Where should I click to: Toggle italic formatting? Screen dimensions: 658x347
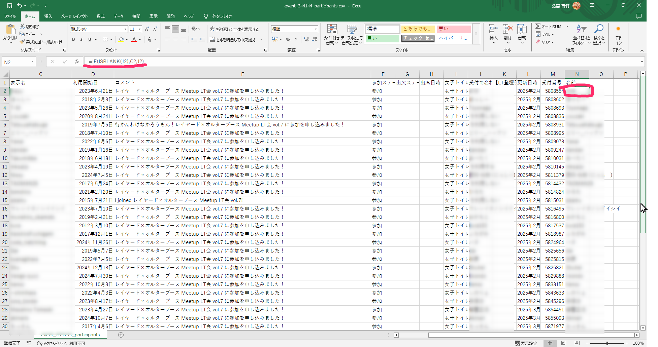pos(81,39)
